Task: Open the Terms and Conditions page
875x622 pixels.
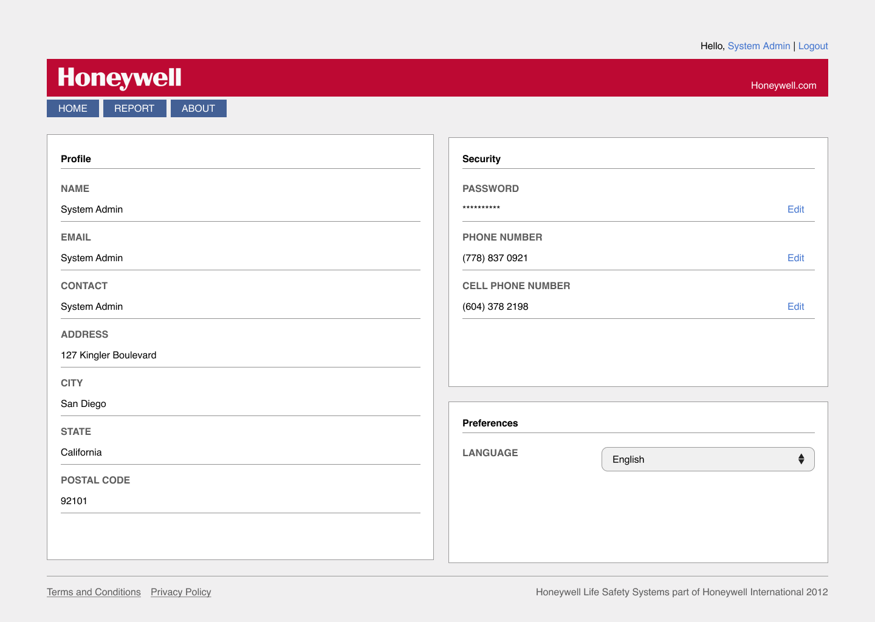Action: (x=94, y=592)
